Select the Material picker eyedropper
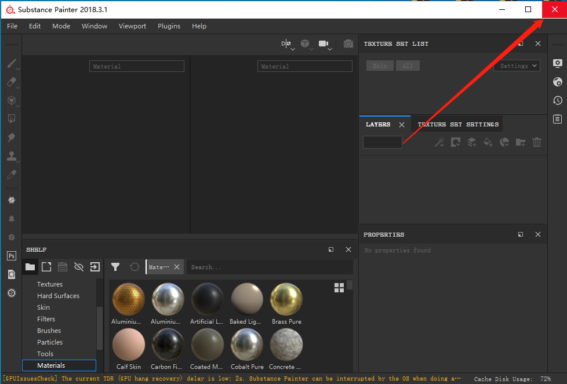 [x=12, y=175]
